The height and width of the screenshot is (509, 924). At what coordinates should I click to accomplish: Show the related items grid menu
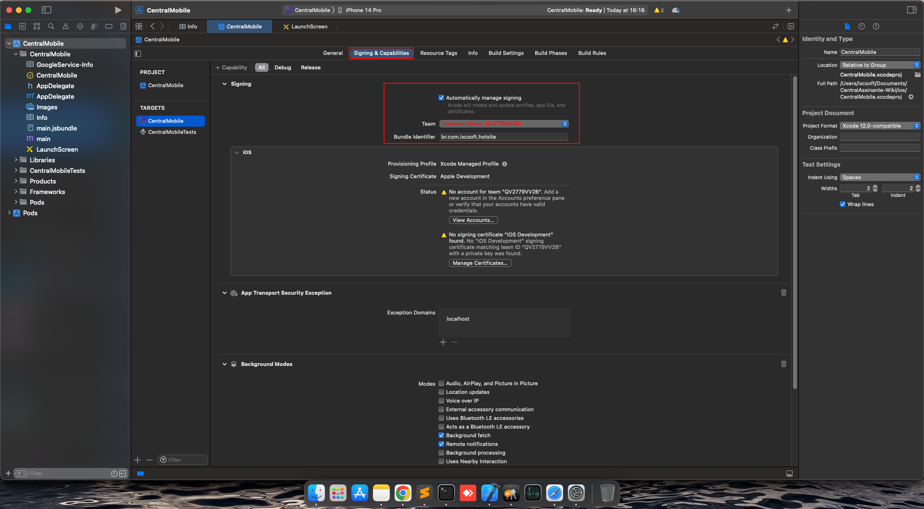(x=139, y=26)
